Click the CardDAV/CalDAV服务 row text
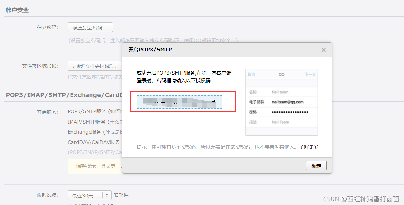 [x=94, y=142]
